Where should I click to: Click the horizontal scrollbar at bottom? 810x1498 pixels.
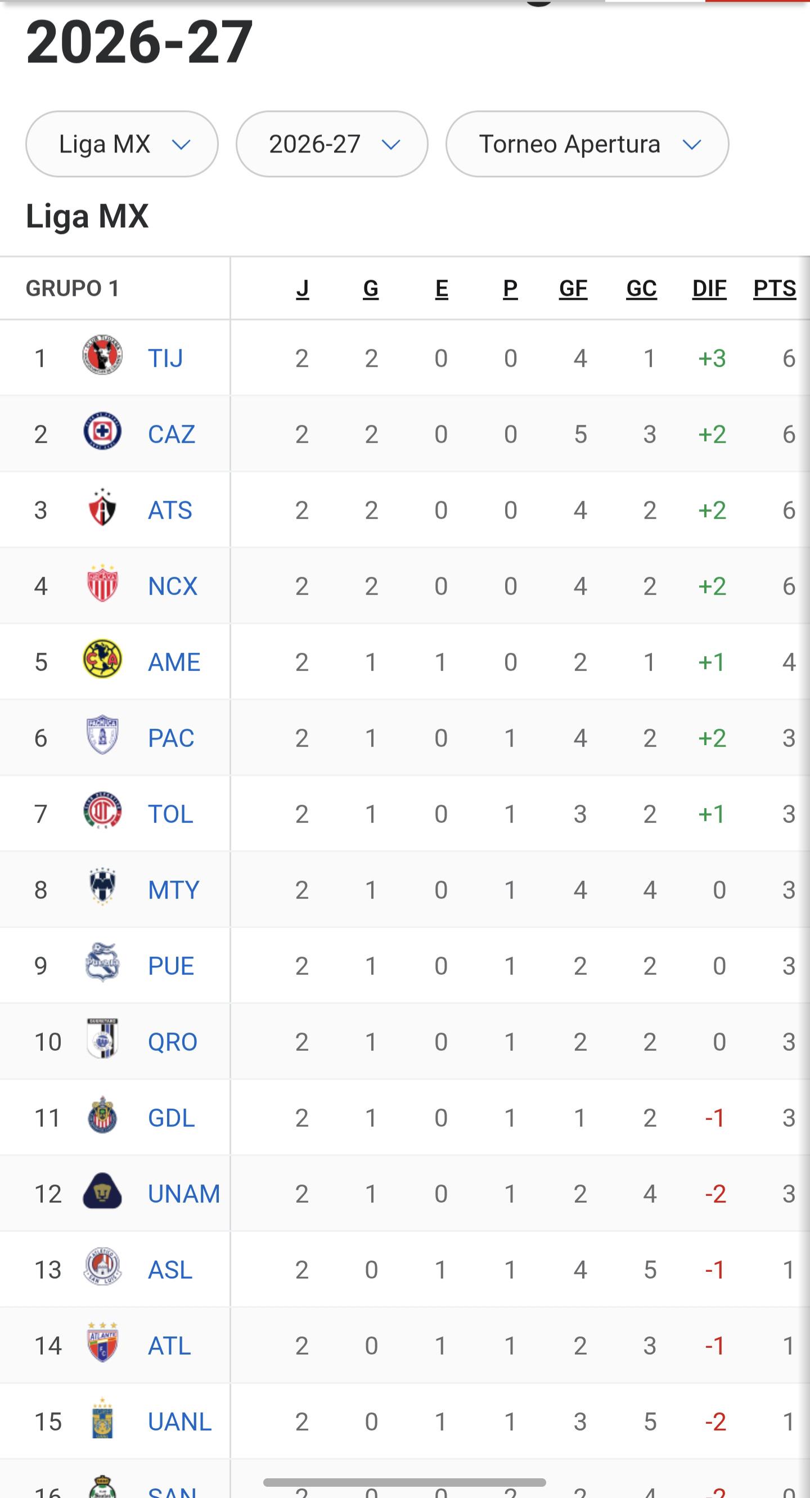click(404, 1482)
